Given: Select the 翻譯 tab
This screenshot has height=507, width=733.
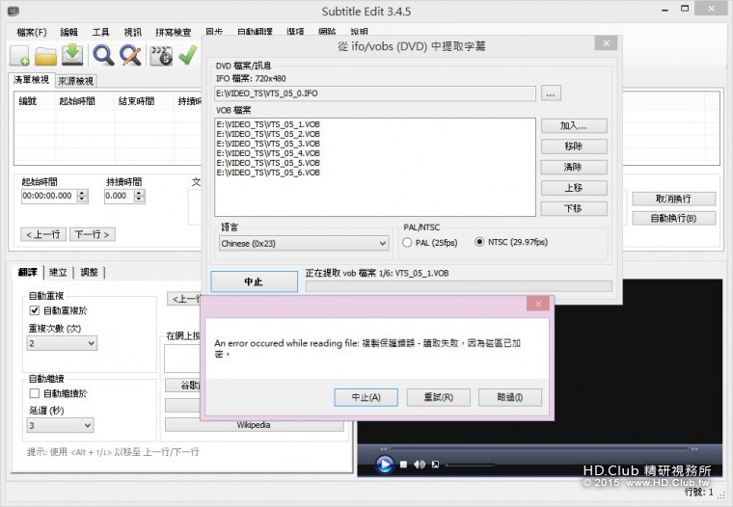Looking at the screenshot, I should point(28,273).
